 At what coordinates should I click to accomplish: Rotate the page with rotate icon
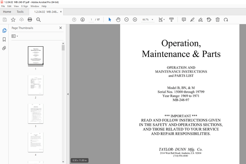point(226,19)
